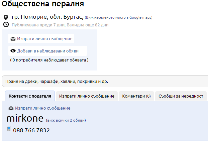The image size is (208, 143).
Task: Click the envelope icon in contacts panel
Action: (x=11, y=108)
